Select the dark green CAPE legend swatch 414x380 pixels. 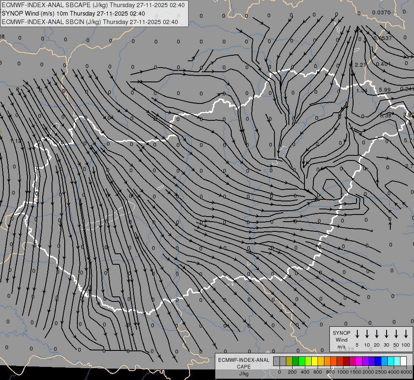point(296,361)
